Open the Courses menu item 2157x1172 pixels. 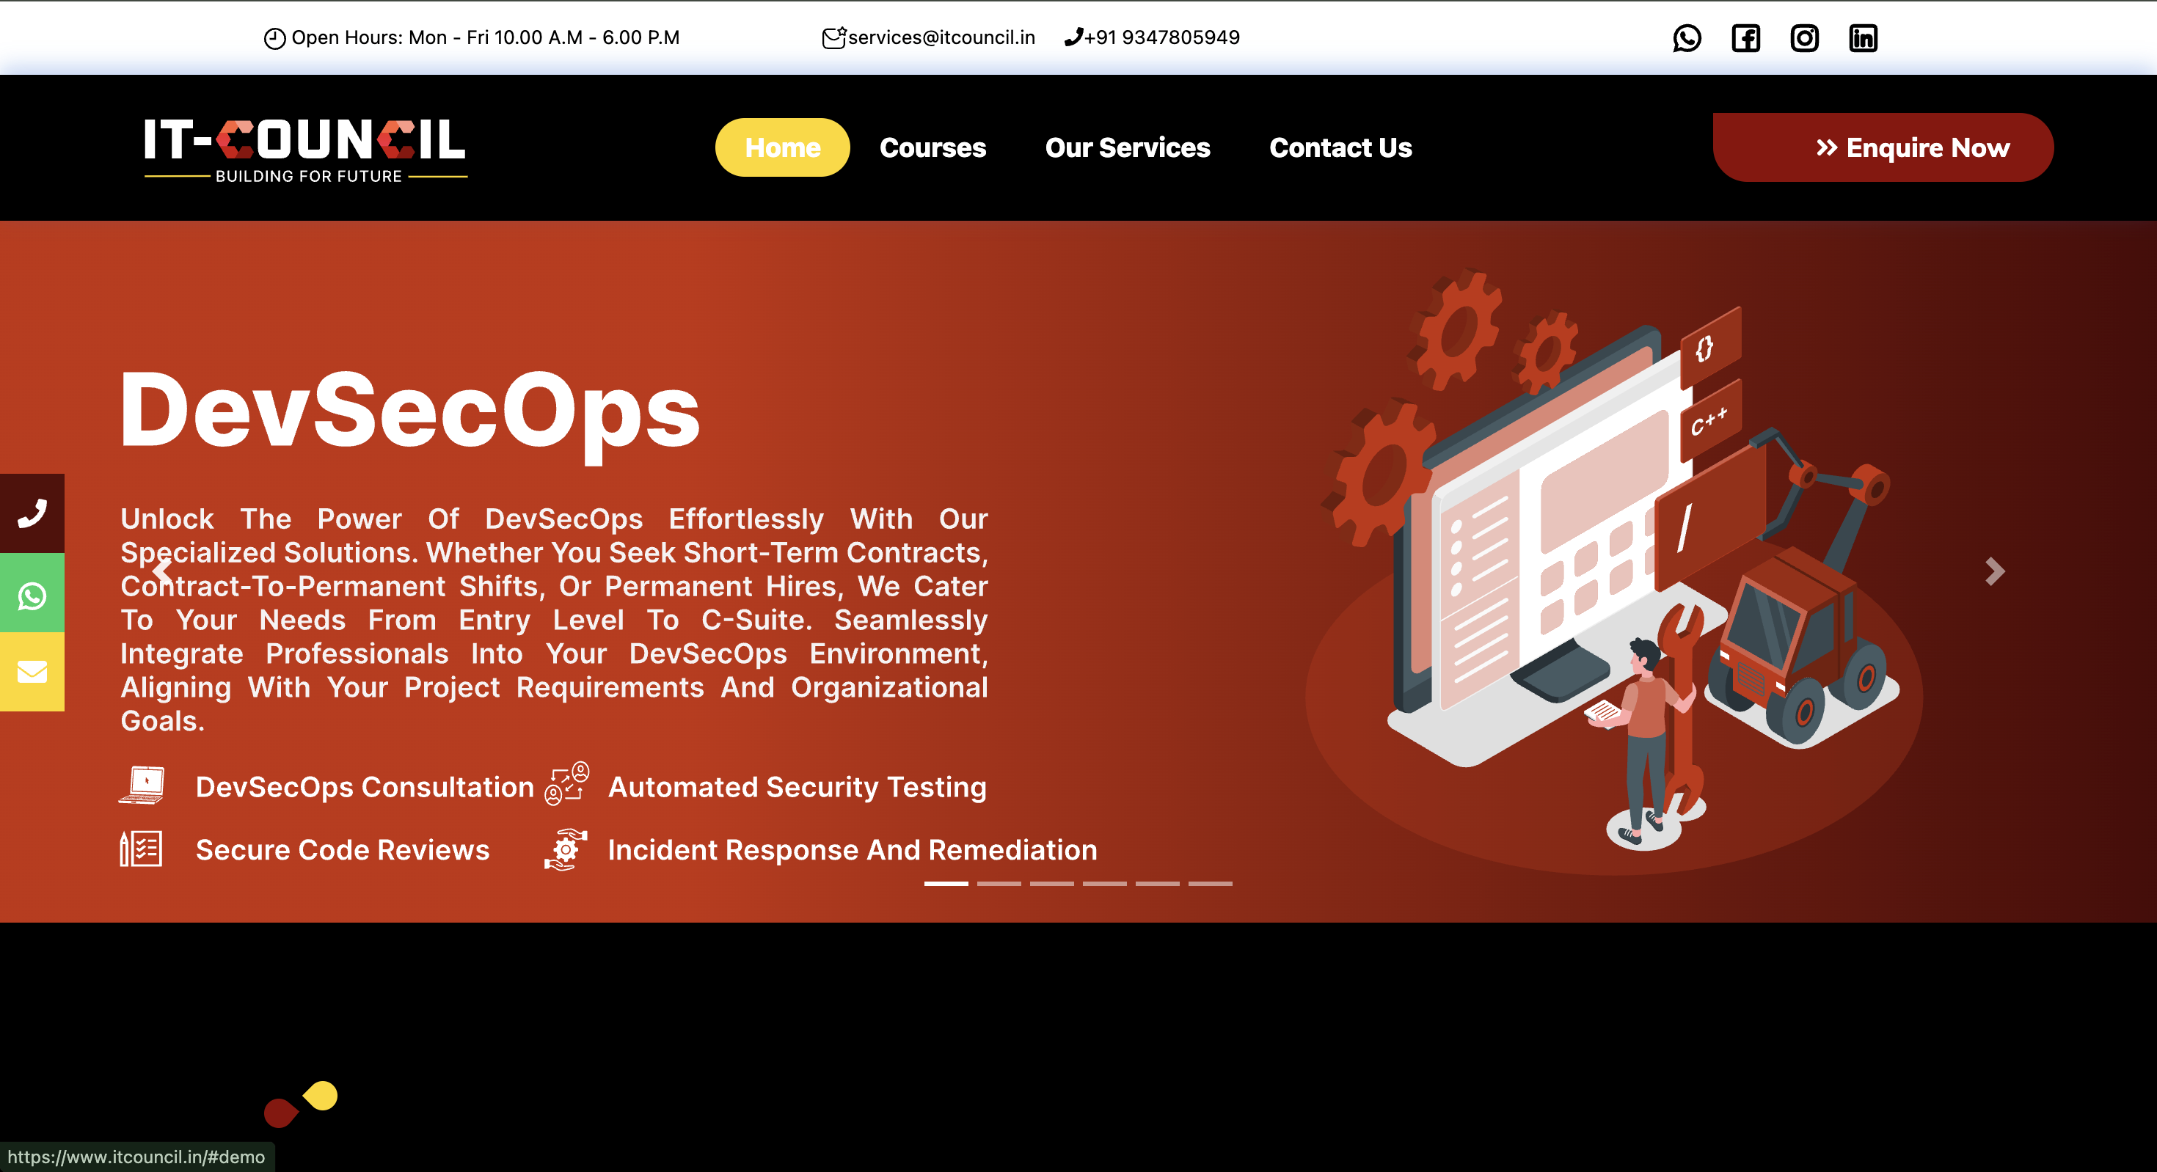coord(932,147)
